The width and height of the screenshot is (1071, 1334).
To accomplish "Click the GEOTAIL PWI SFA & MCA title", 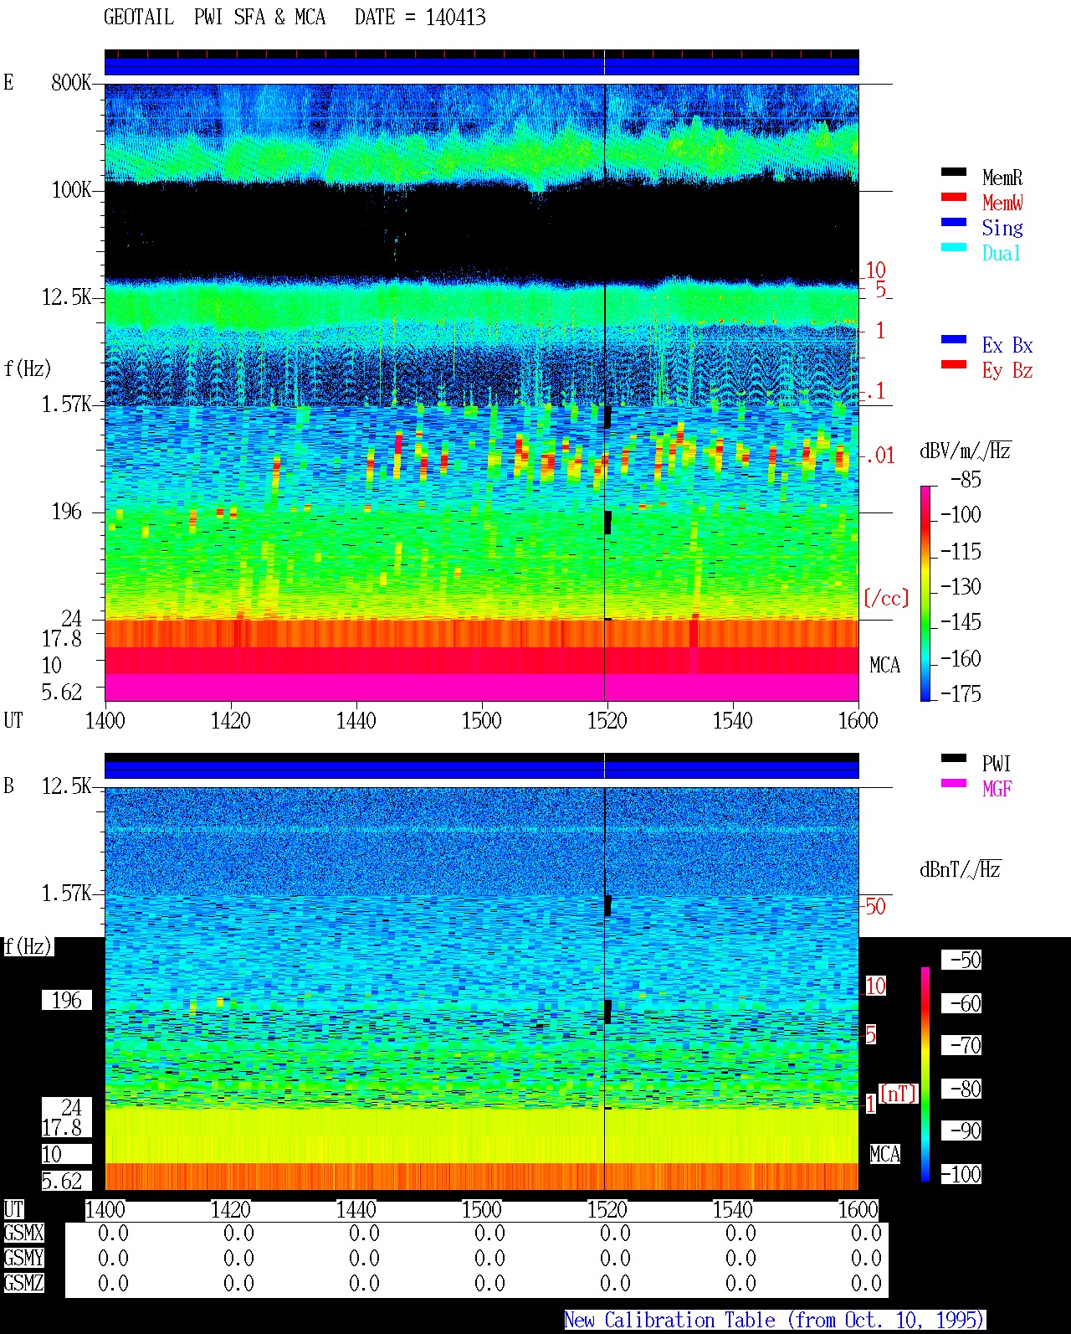I will coord(295,17).
